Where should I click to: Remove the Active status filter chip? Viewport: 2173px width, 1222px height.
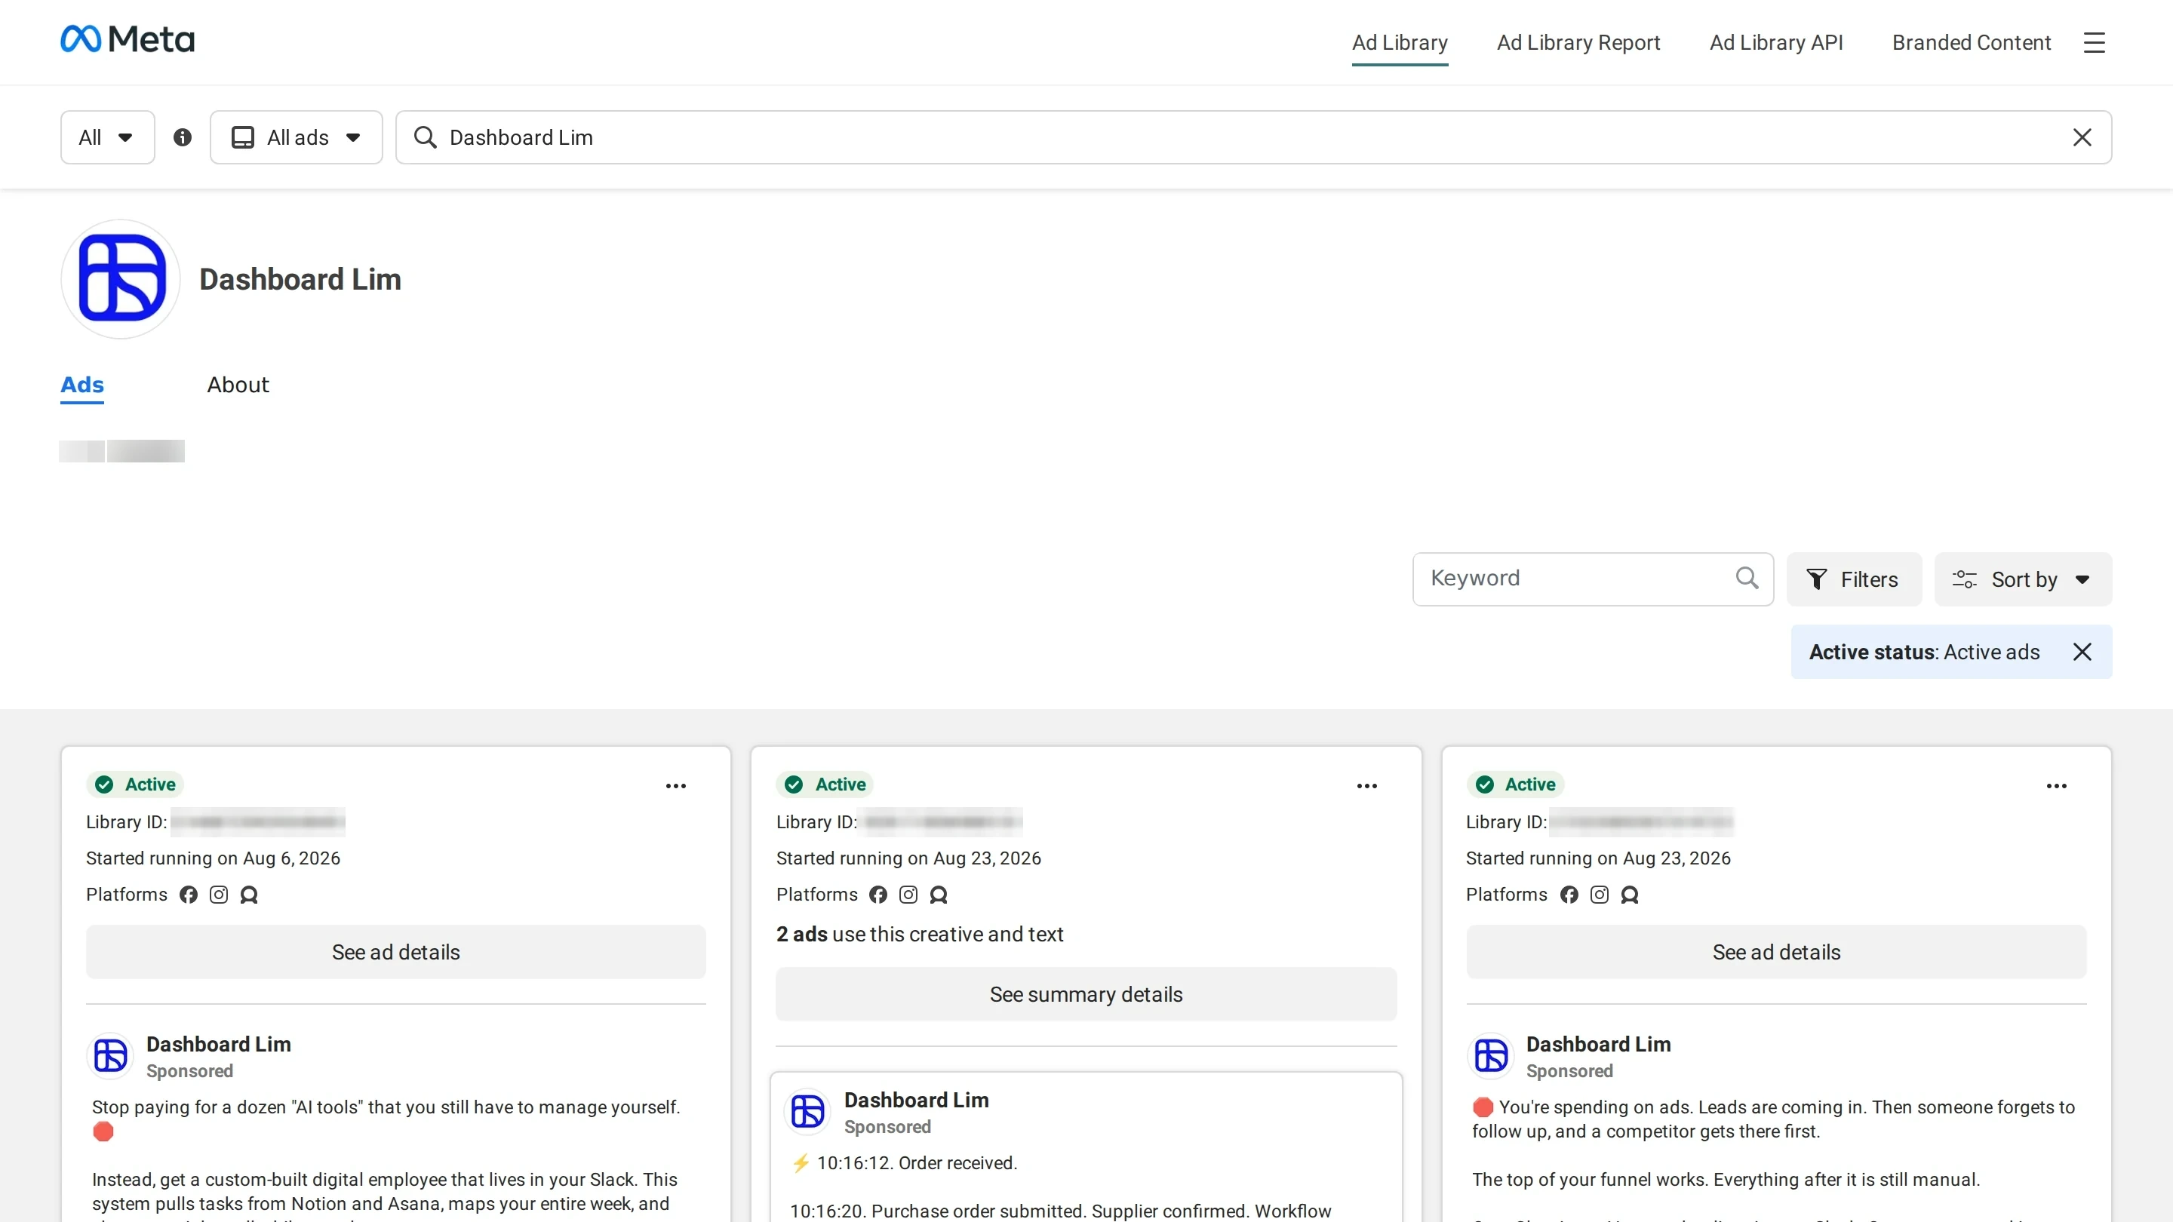click(2082, 652)
